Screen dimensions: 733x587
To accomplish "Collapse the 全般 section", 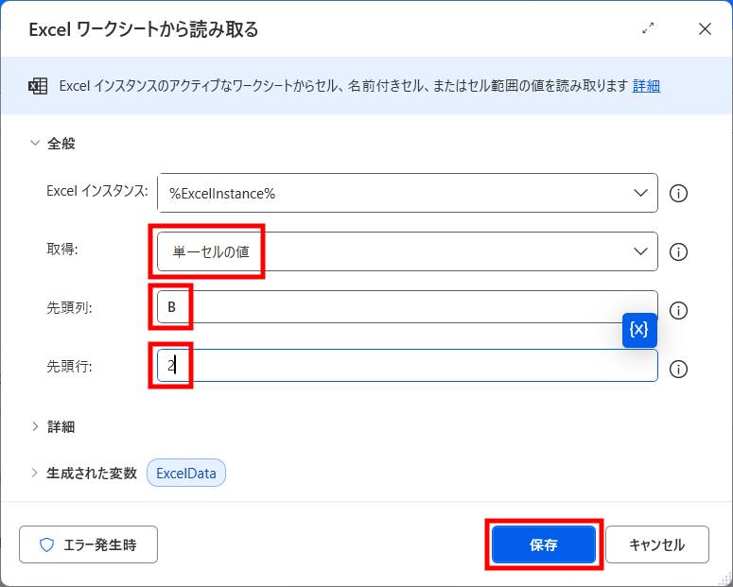I will (35, 143).
